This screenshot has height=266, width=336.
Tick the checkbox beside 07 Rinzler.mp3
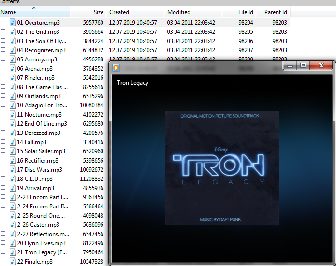[x=3, y=77]
